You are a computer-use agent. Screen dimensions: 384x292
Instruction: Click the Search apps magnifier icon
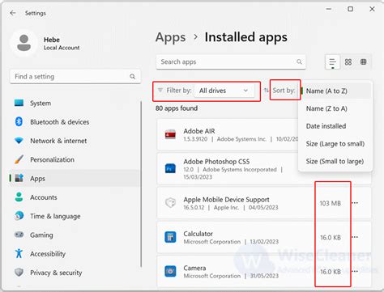[299, 61]
